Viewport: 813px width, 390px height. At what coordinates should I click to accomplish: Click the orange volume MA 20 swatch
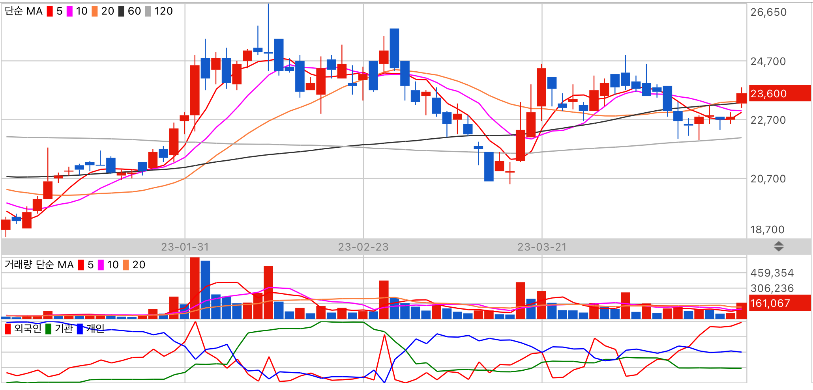126,265
